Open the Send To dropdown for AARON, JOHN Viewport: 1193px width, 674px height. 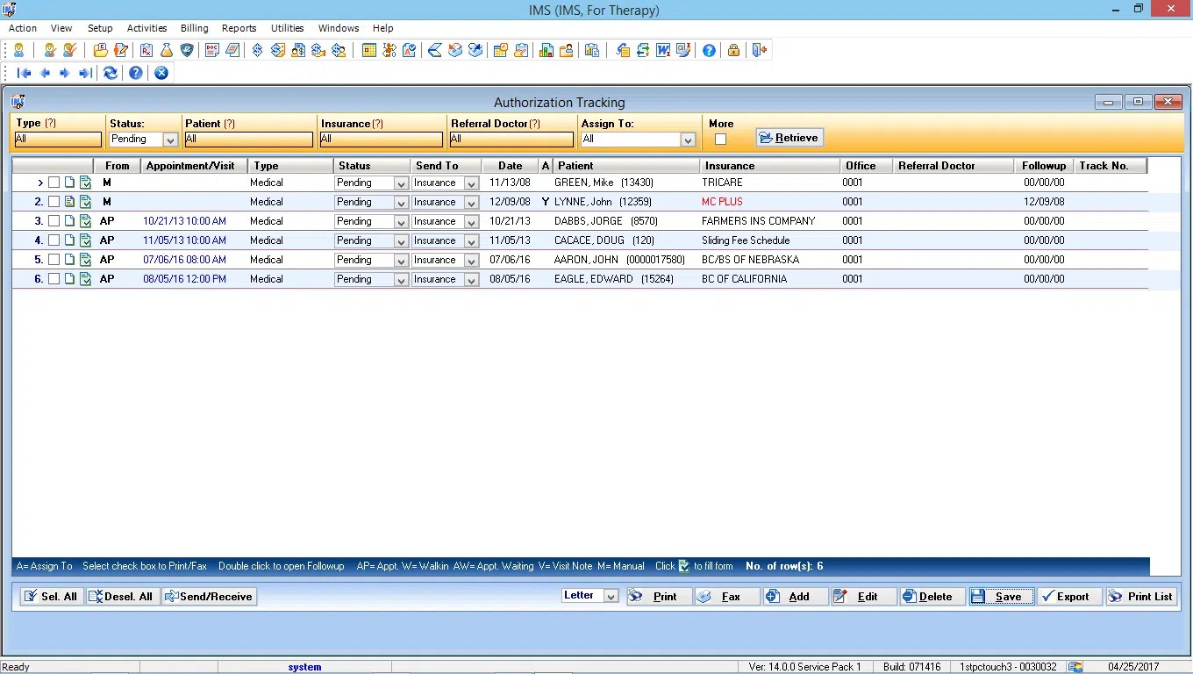(x=473, y=260)
